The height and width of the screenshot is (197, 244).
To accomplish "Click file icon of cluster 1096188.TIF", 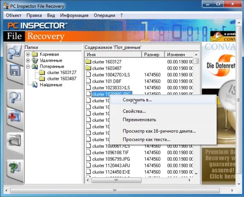I will tap(88, 152).
